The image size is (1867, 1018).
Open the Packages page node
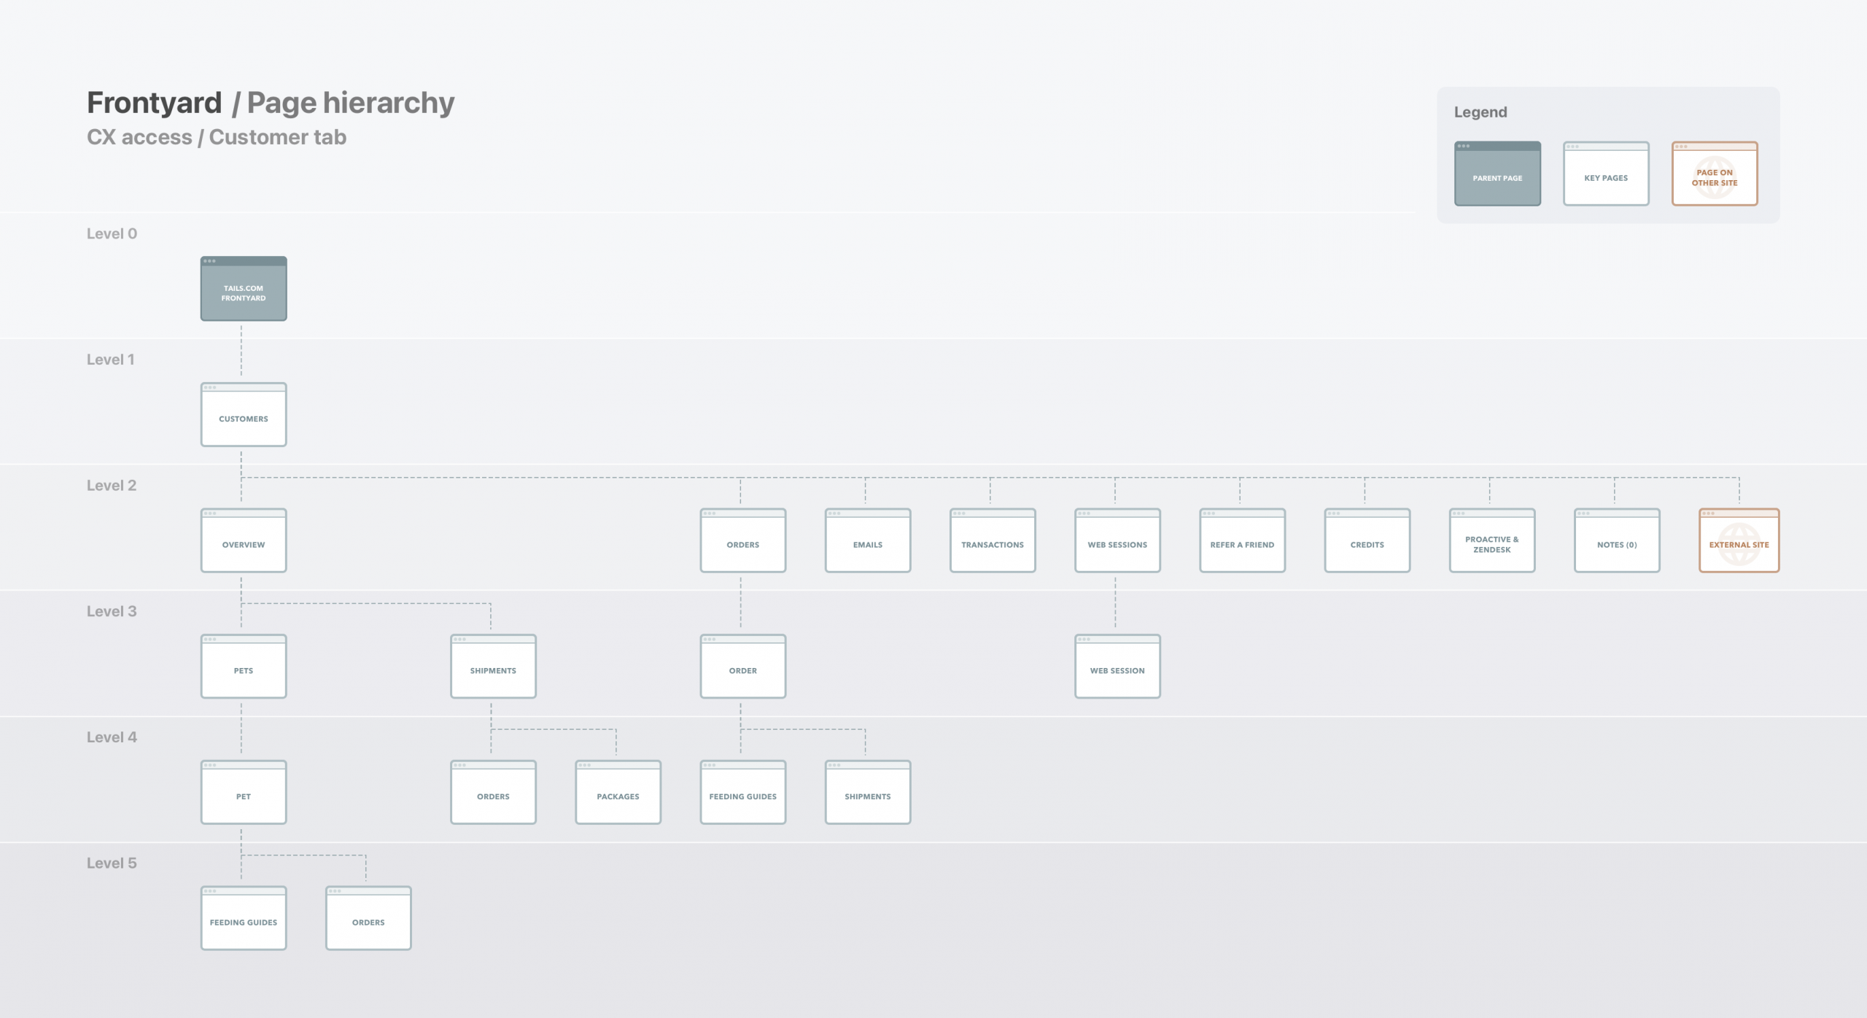[618, 793]
